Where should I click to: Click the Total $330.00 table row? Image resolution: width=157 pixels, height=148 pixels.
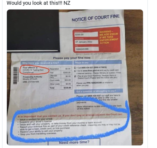(61, 88)
